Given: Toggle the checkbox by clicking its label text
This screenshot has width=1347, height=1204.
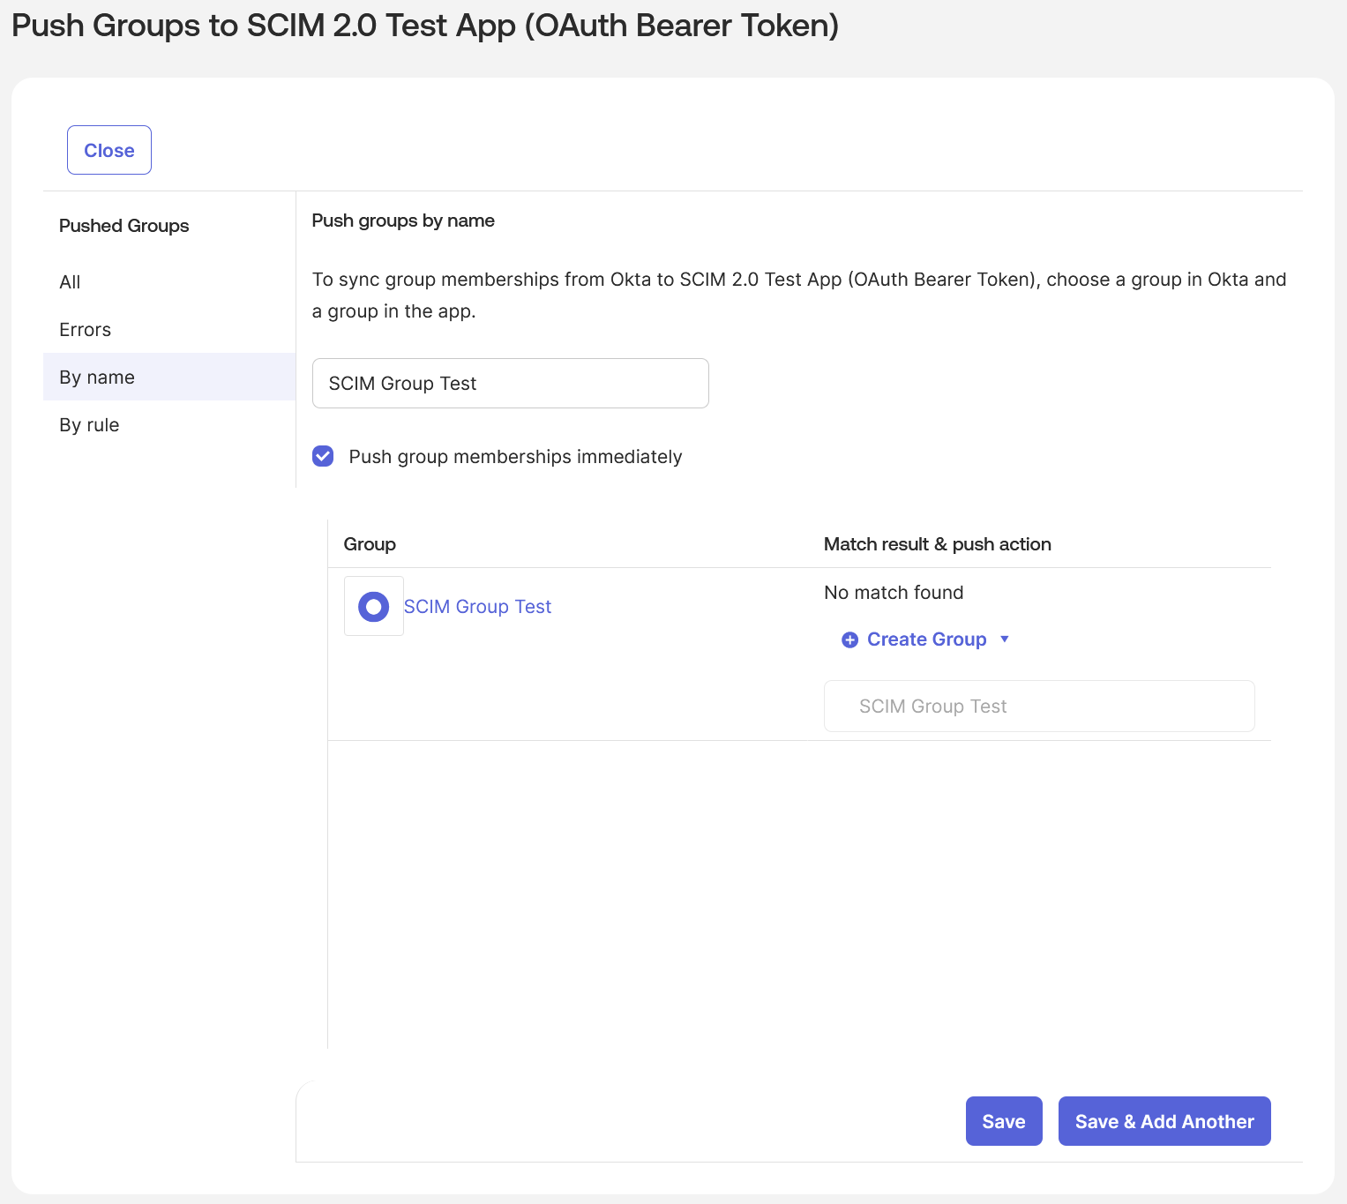Looking at the screenshot, I should coord(515,456).
